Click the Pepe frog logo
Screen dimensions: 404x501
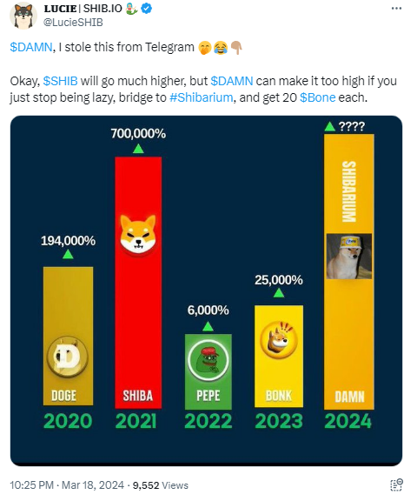click(208, 360)
